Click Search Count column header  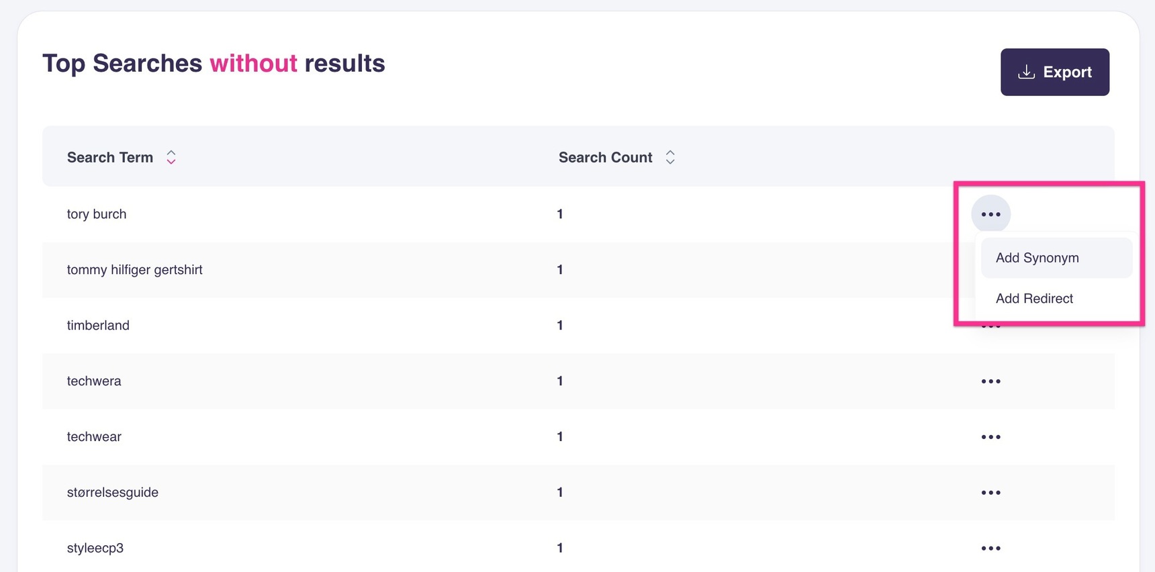point(605,157)
